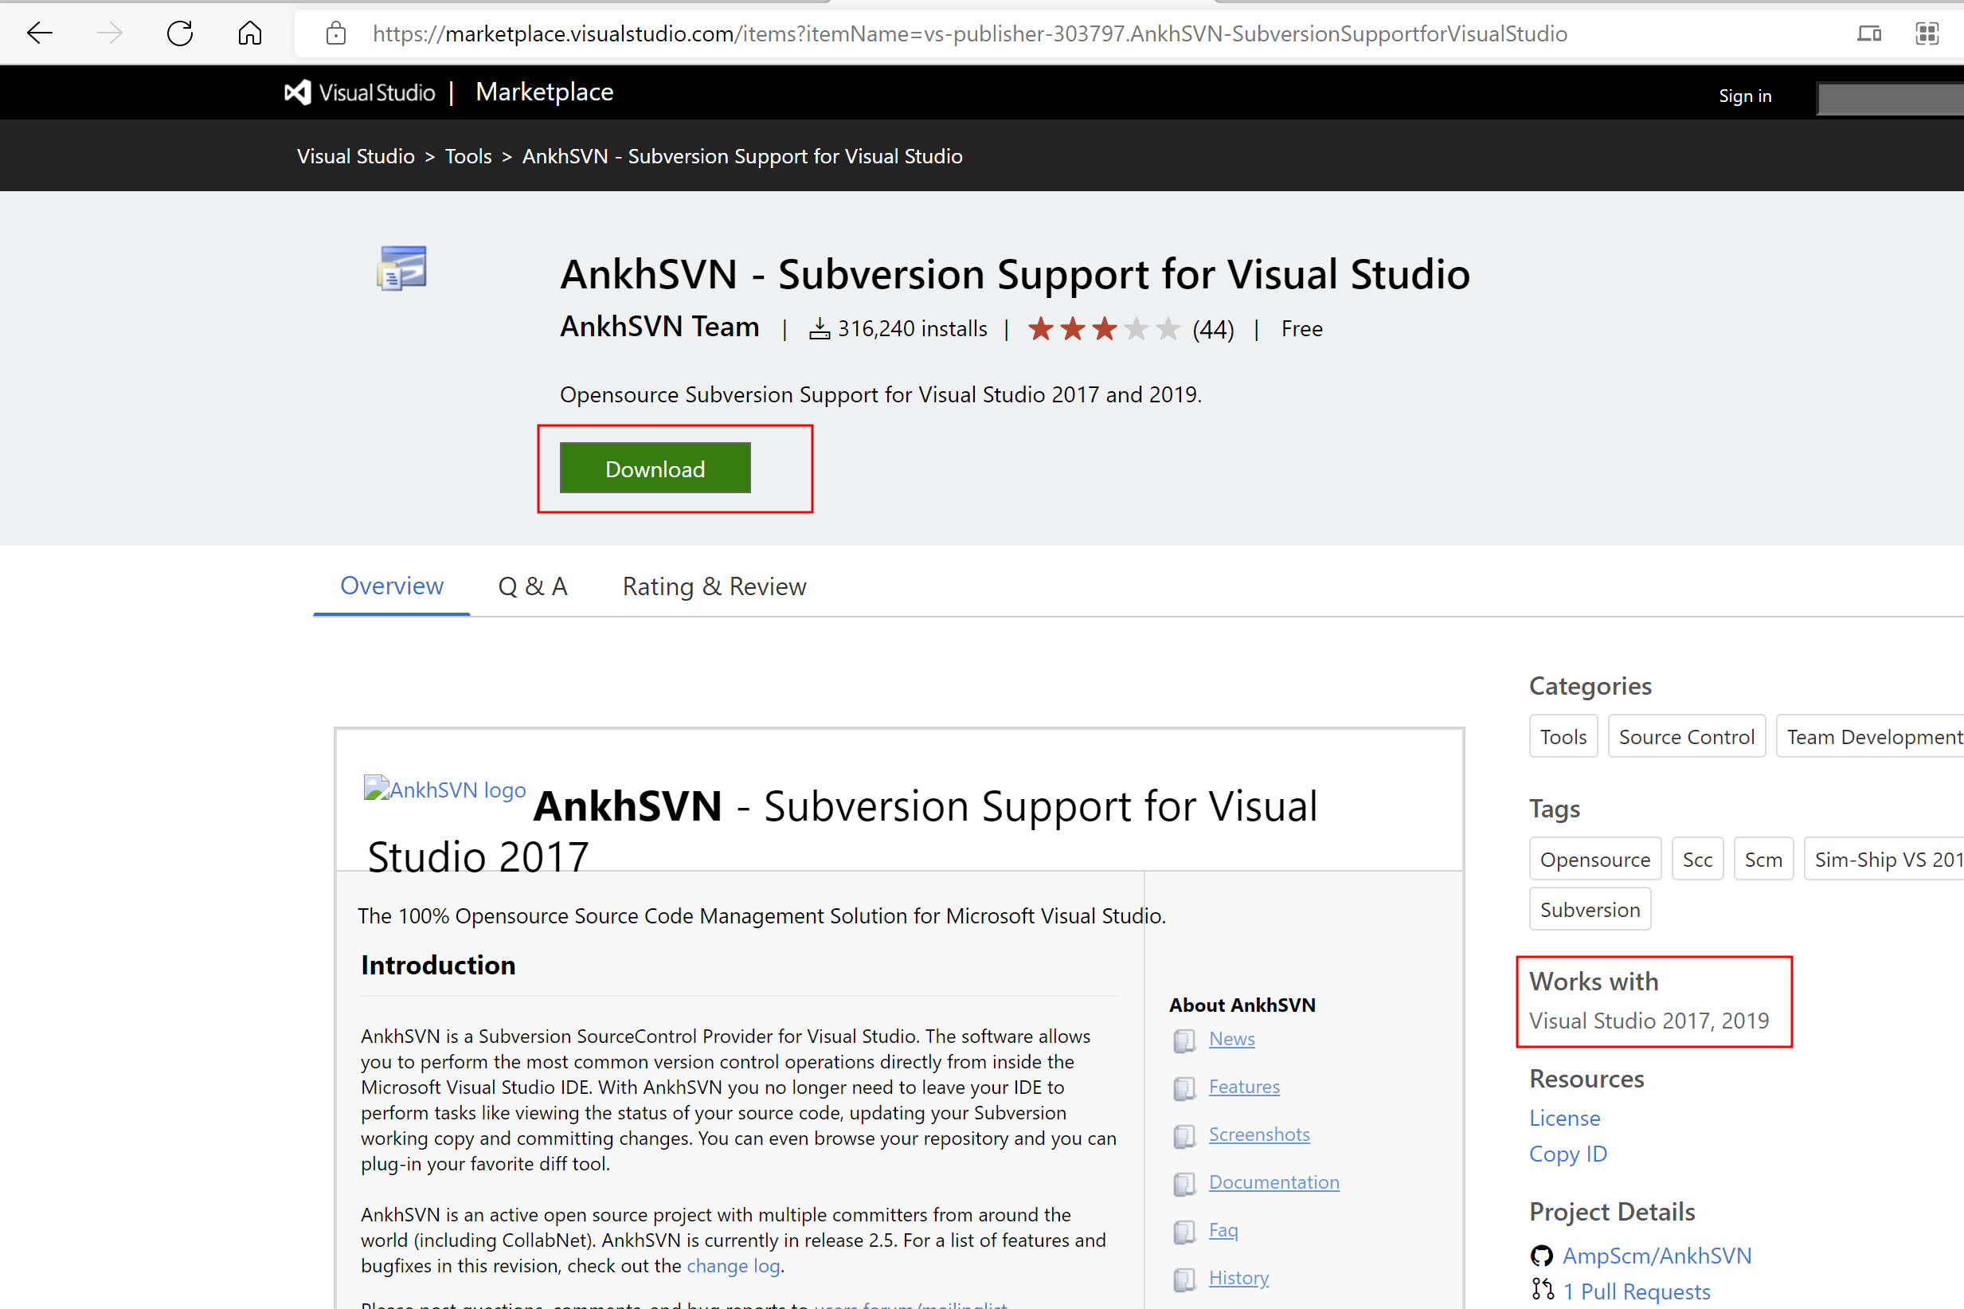
Task: Click the marketplace search box
Action: [1890, 99]
